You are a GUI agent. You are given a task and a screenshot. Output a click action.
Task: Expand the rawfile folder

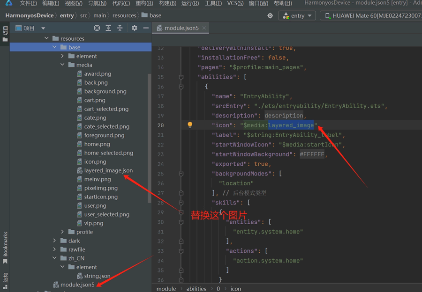pos(55,249)
